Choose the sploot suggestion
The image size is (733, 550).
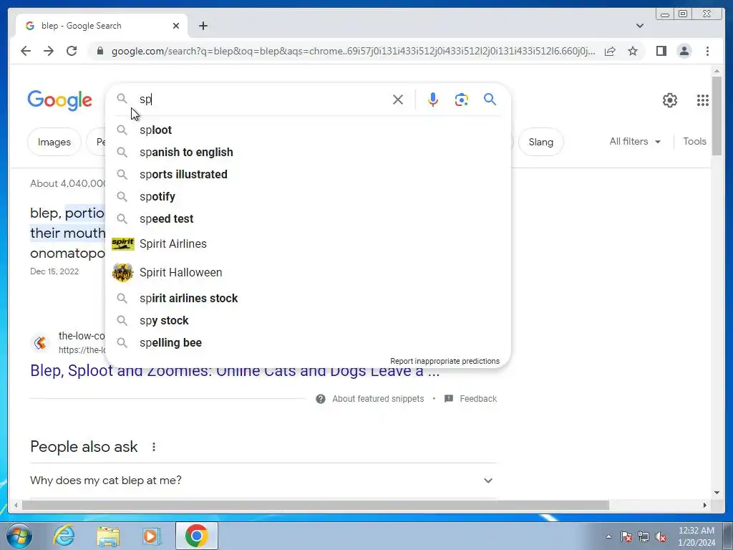309,130
